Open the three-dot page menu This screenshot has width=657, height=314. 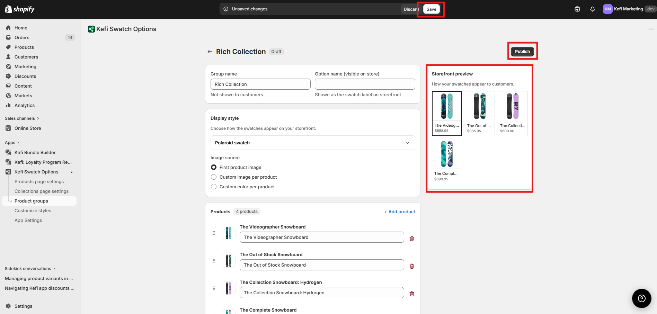click(x=651, y=29)
